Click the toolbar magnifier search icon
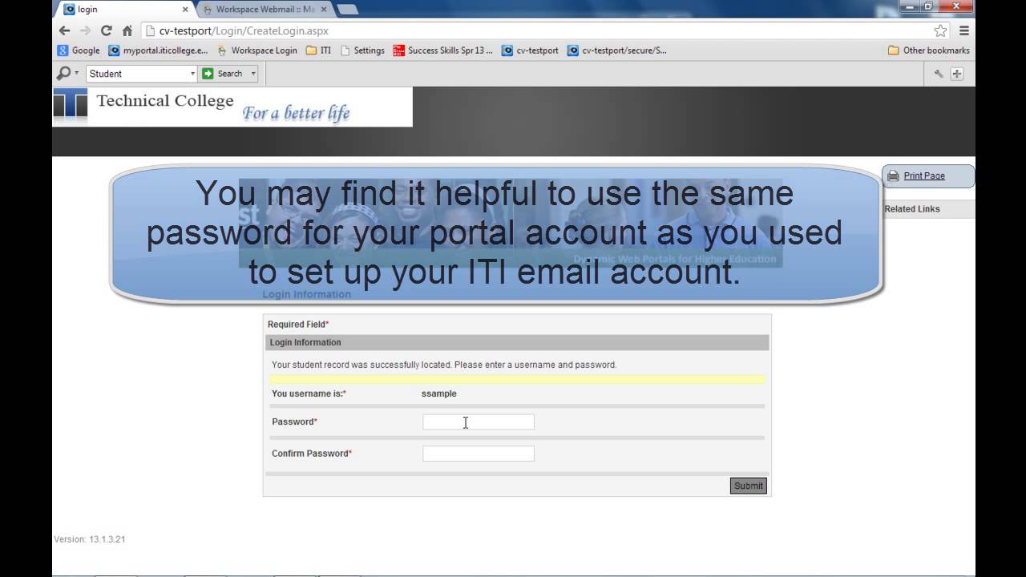This screenshot has width=1026, height=577. point(63,73)
